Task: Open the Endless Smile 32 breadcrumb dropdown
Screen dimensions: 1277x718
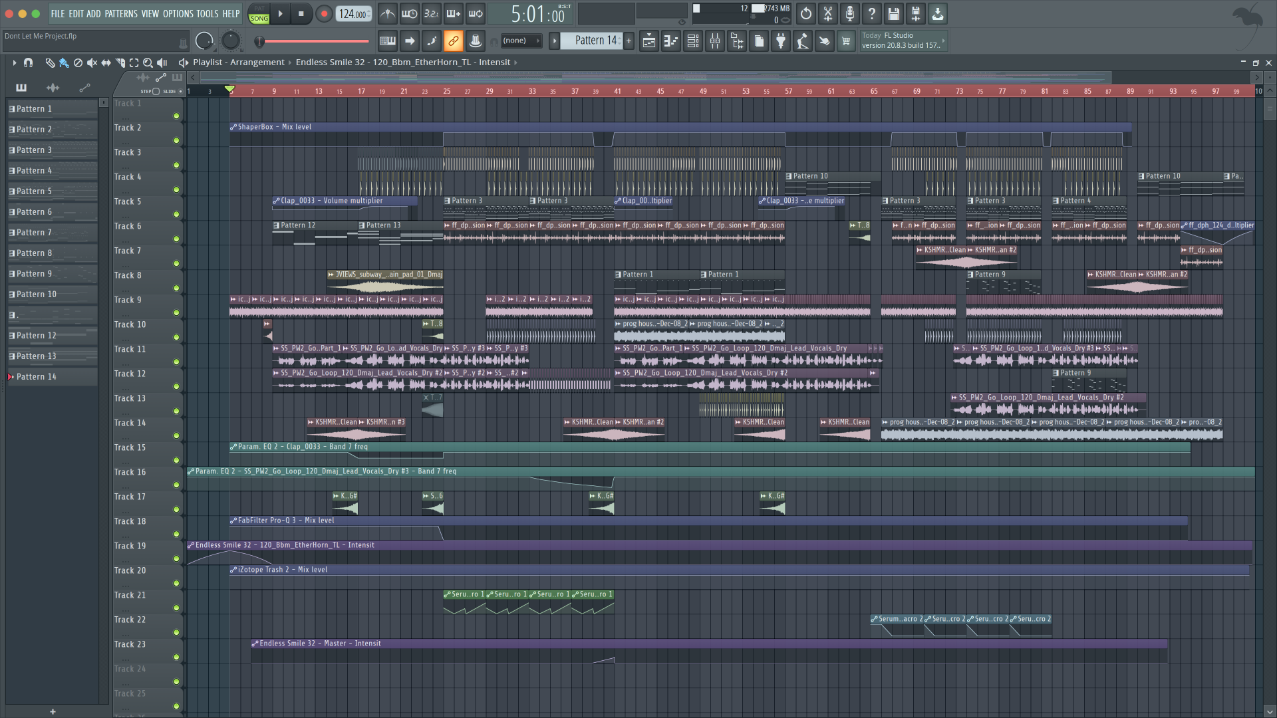Action: (x=403, y=62)
